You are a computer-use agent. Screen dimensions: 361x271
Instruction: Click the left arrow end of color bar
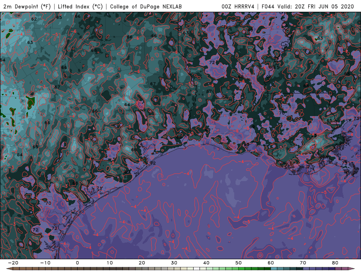(x=9, y=268)
